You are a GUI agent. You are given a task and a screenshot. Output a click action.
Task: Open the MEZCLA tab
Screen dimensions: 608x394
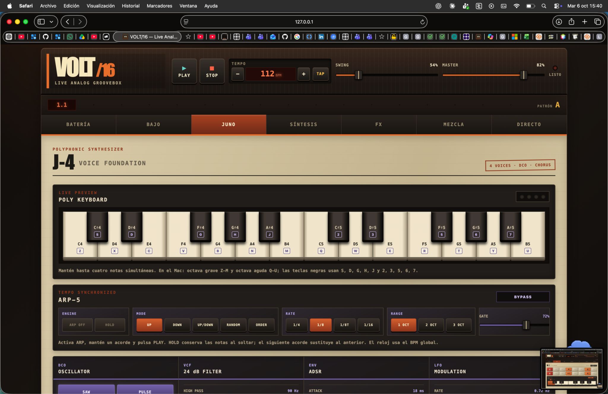[x=454, y=124]
